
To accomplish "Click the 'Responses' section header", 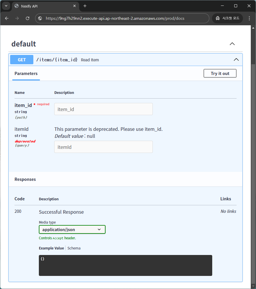I will (x=25, y=179).
